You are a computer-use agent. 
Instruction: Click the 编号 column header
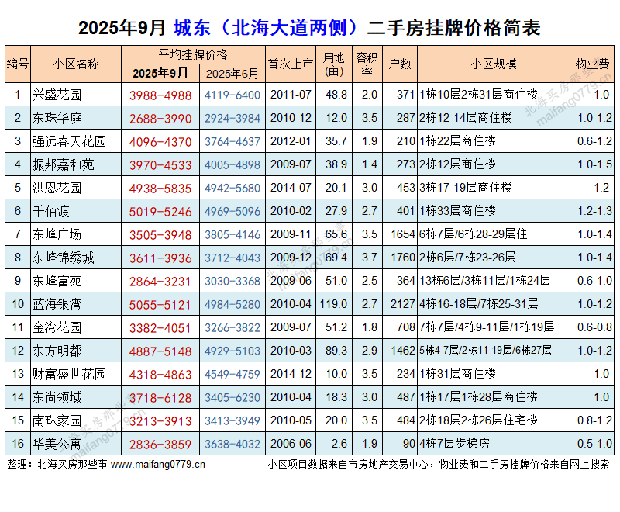tap(18, 64)
